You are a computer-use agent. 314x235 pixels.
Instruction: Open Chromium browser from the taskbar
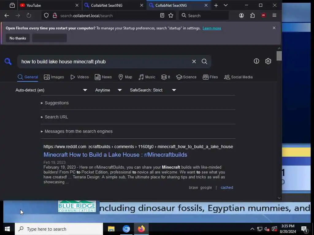126,229
